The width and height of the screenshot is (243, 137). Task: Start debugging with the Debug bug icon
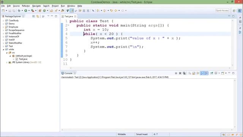click(19, 11)
